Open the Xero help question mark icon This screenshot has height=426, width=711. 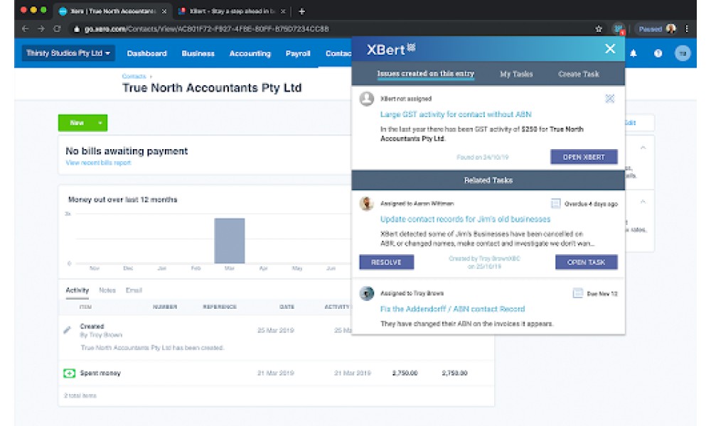point(658,53)
